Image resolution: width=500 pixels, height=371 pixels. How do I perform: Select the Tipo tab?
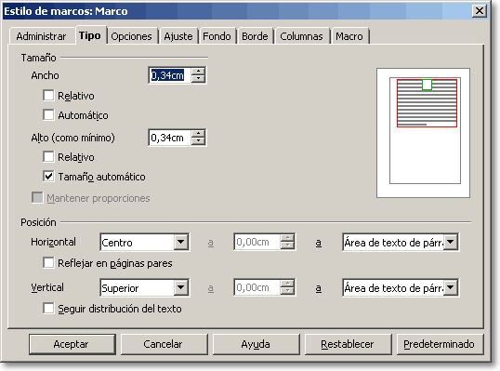tap(90, 35)
